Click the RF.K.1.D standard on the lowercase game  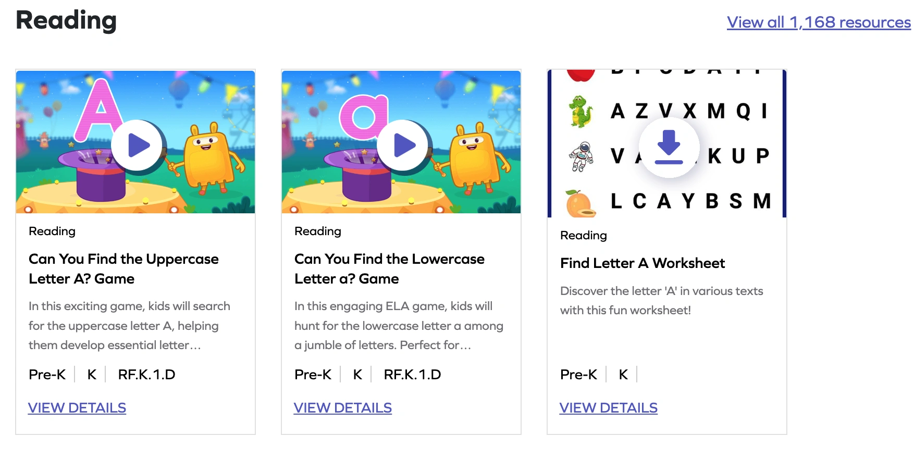click(x=413, y=374)
